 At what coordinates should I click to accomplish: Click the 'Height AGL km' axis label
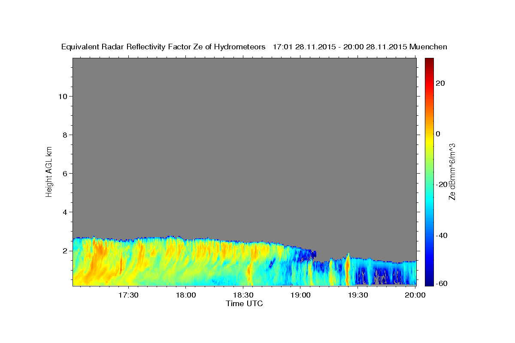49,171
